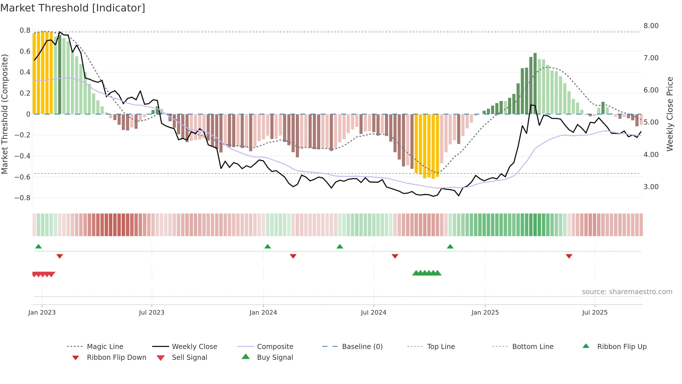682x384 pixels.
Task: Click the red Sell Signal legend triangle icon
Action: pos(161,358)
